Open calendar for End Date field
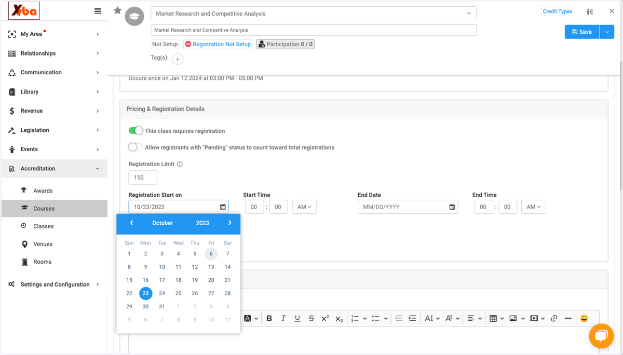This screenshot has height=355, width=623. point(452,207)
